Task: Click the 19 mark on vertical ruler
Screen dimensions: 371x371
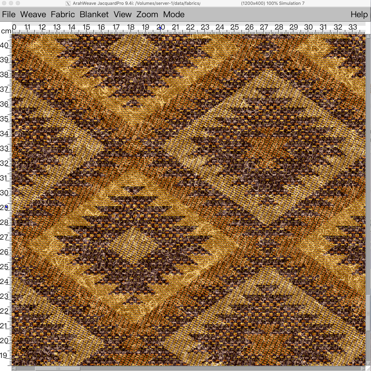Action: click(4, 356)
